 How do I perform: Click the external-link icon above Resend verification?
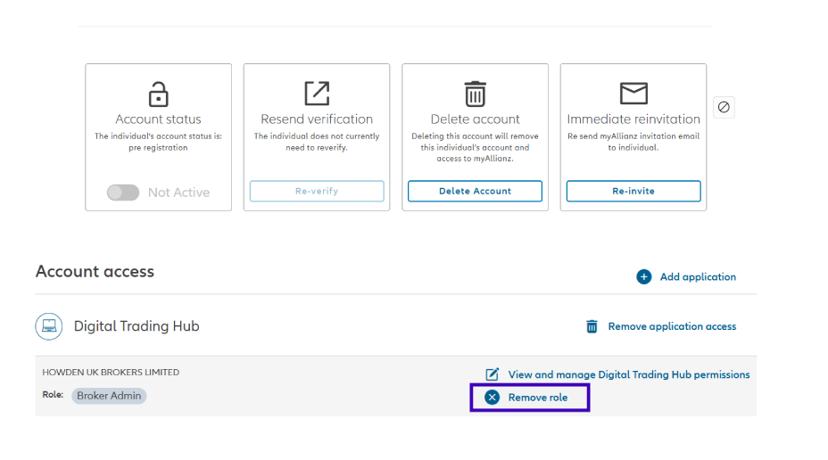point(317,94)
